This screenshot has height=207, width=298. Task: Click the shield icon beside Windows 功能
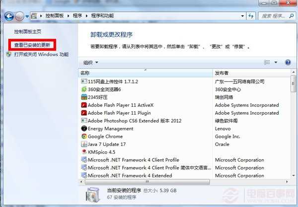pyautogui.click(x=9, y=54)
